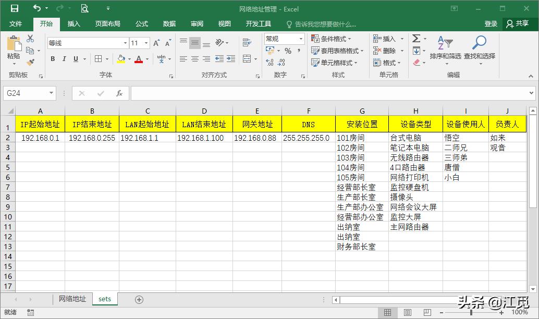The height and width of the screenshot is (319, 539).
Task: Expand the Name Box G24 dropdown
Action: click(51, 93)
